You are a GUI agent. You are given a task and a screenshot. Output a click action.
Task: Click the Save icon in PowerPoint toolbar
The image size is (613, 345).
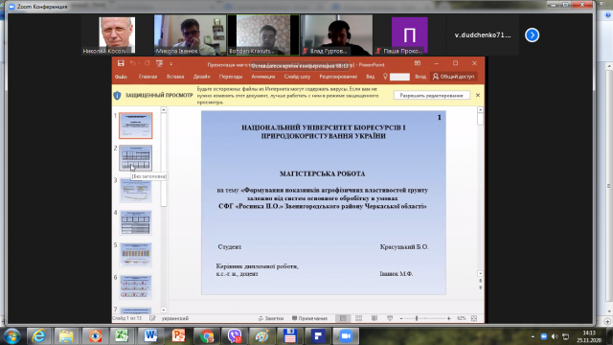[x=121, y=63]
